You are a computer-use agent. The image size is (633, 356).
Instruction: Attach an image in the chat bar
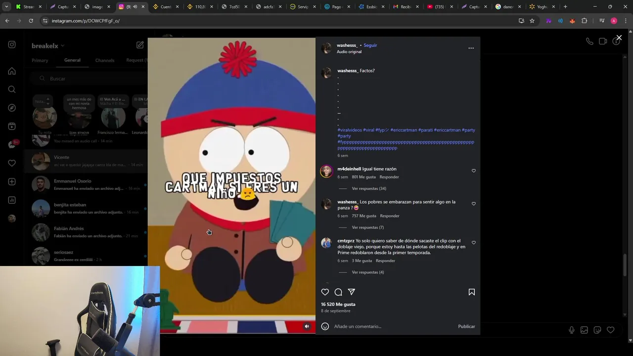tap(584, 330)
